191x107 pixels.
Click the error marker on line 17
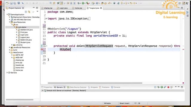tap(42, 49)
